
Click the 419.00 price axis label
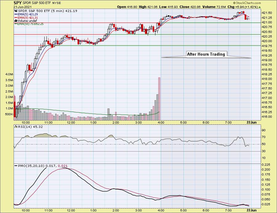(267, 60)
